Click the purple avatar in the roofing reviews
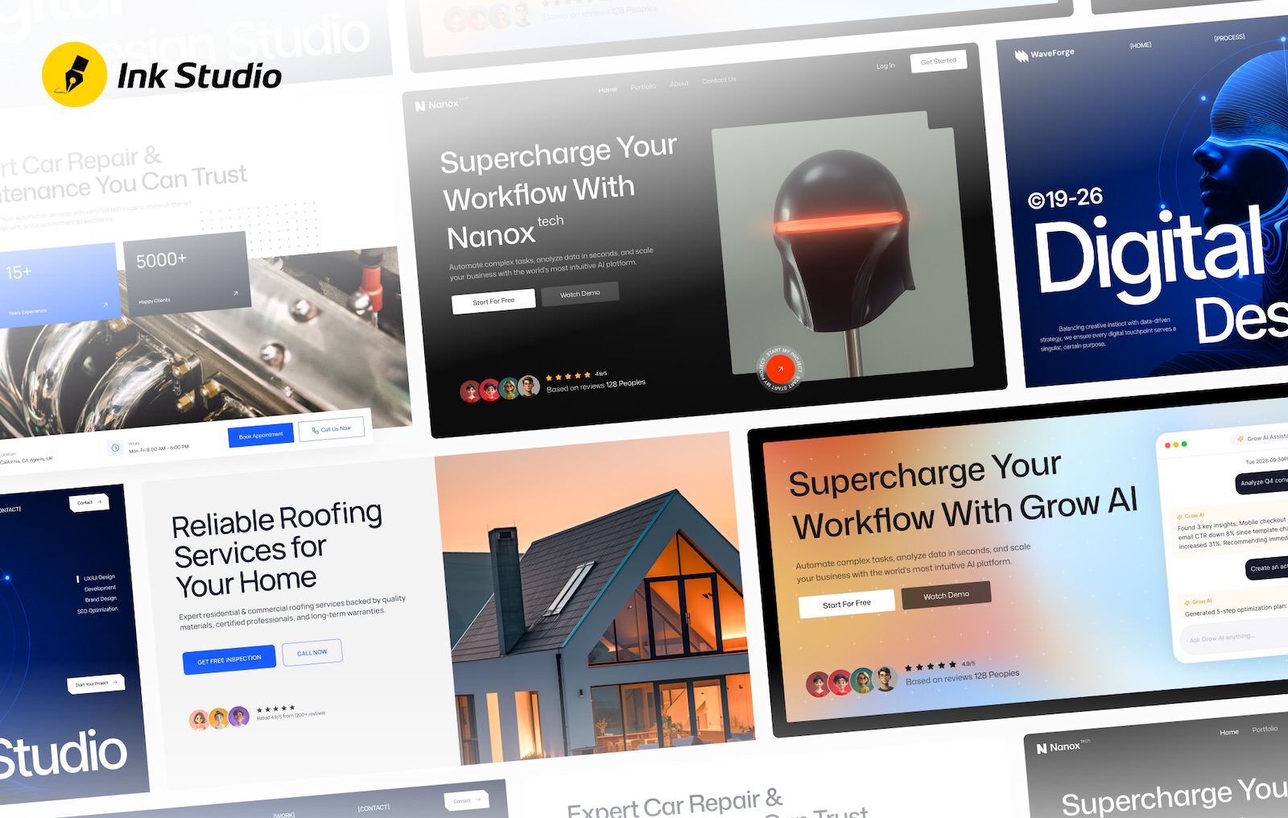Screen dimensions: 1288x818 239,716
